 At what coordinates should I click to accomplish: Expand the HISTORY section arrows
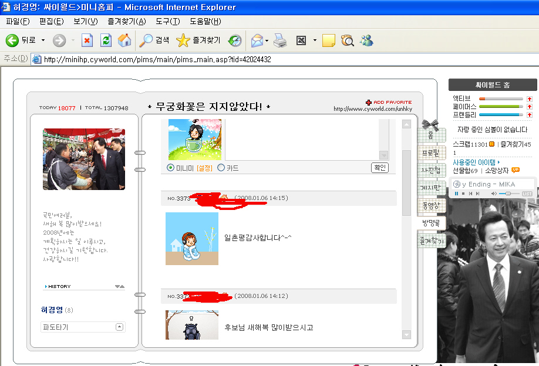pyautogui.click(x=120, y=286)
